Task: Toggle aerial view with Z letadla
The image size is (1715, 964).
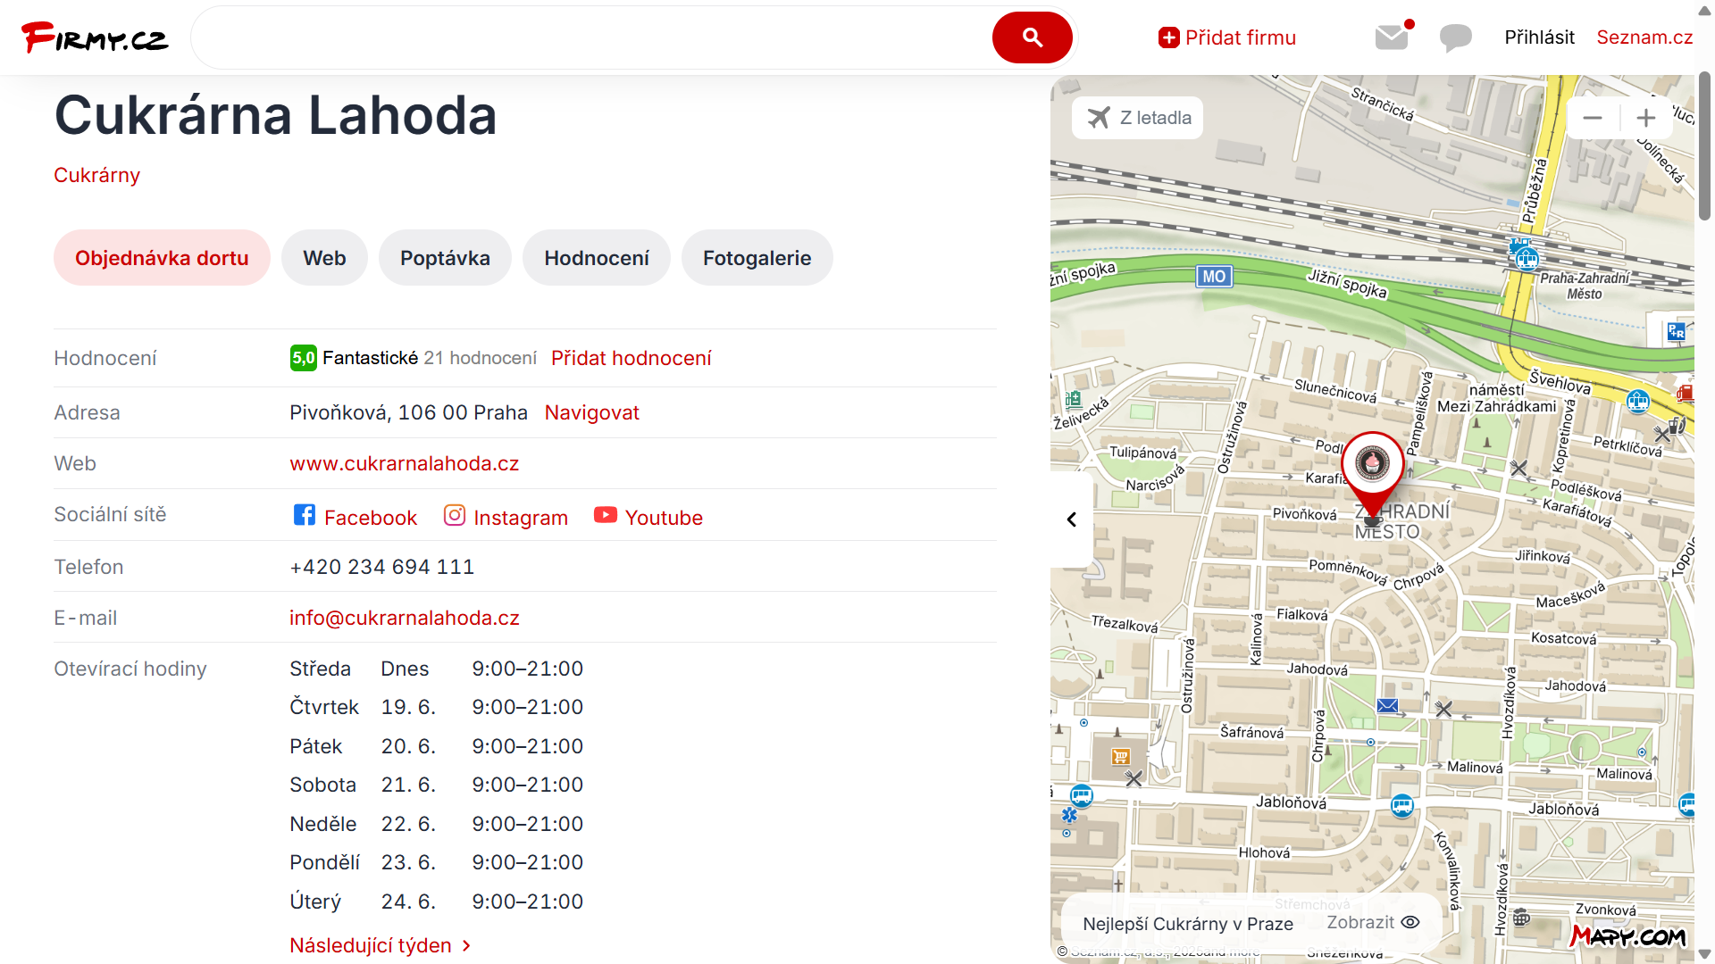Action: (x=1138, y=118)
